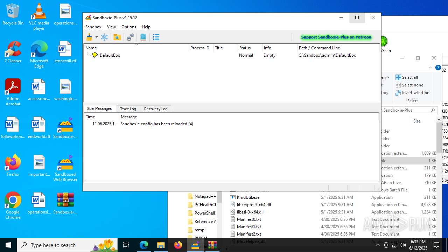Image resolution: width=448 pixels, height=252 pixels.
Task: Select stonestill.rtf desktop file
Action: point(65,52)
